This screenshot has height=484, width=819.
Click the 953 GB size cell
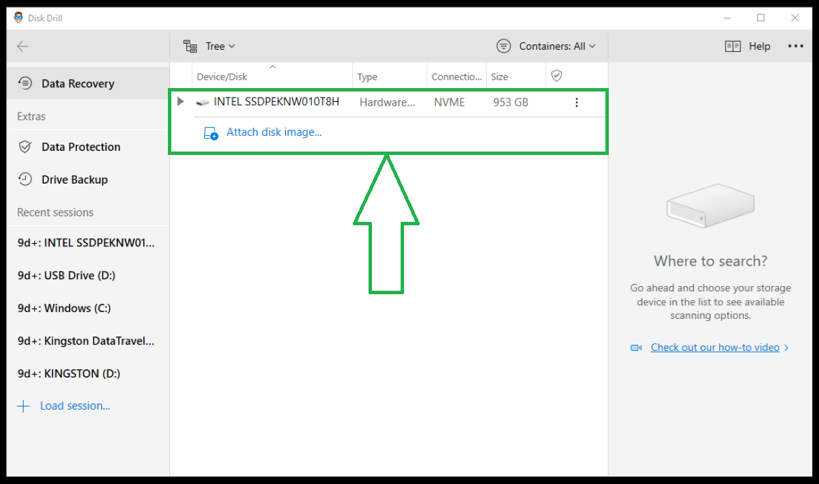[511, 102]
